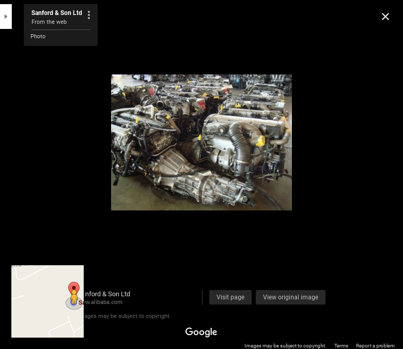Image resolution: width=403 pixels, height=349 pixels.
Task: Click the Sanford & Son Ltd title
Action: (x=56, y=13)
